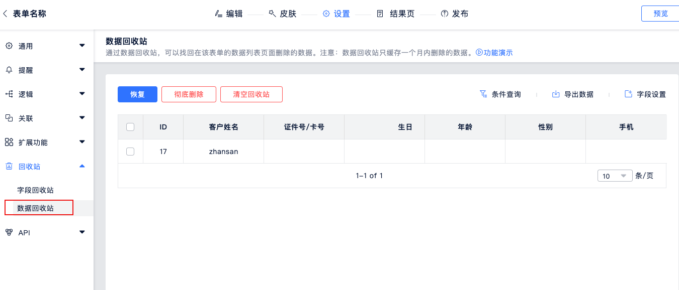Click the 字段设置 field settings icon

pos(628,94)
